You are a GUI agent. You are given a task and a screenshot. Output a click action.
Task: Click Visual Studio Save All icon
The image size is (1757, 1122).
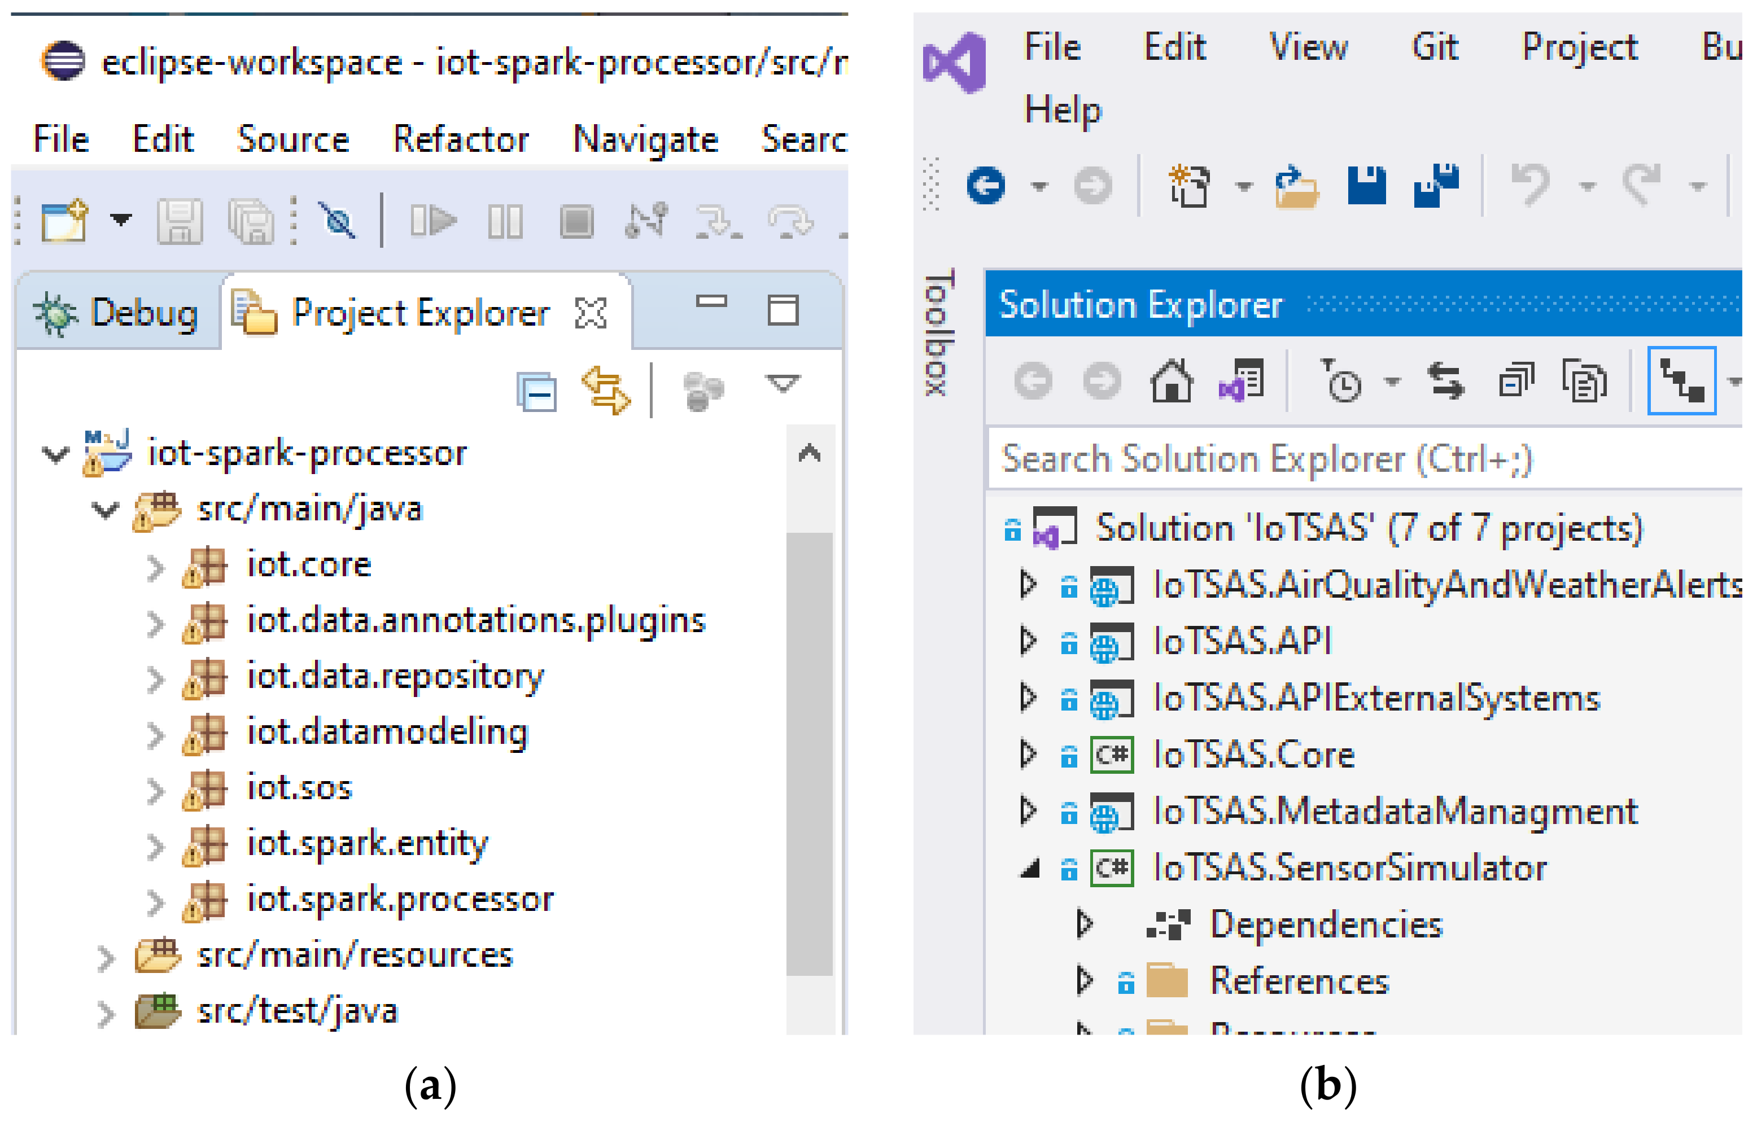(x=1435, y=186)
